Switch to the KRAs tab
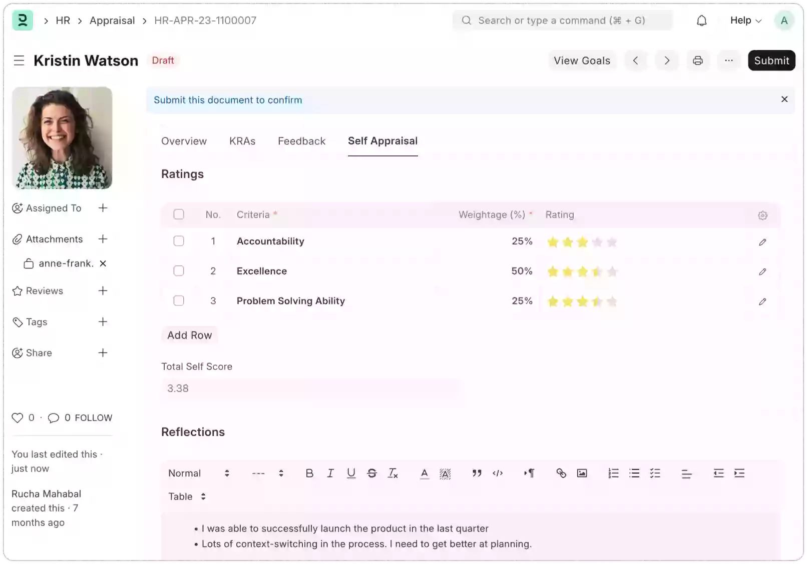This screenshot has height=564, width=807. click(x=242, y=141)
